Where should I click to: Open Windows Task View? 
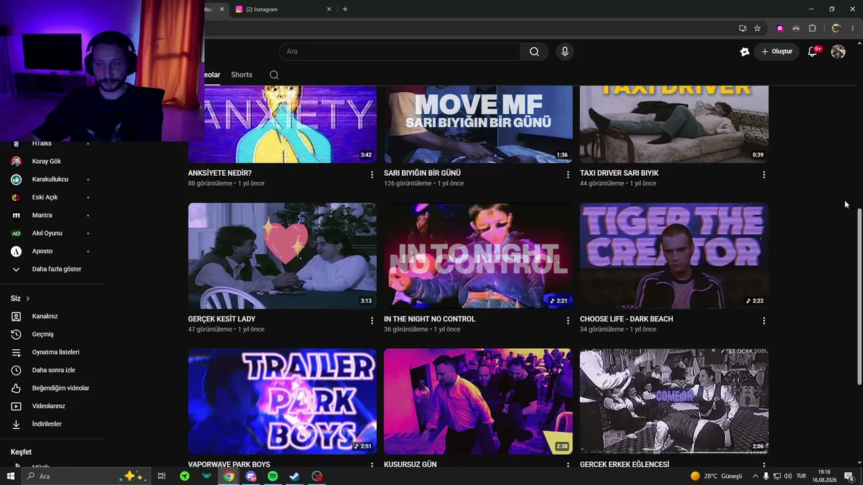(x=162, y=476)
